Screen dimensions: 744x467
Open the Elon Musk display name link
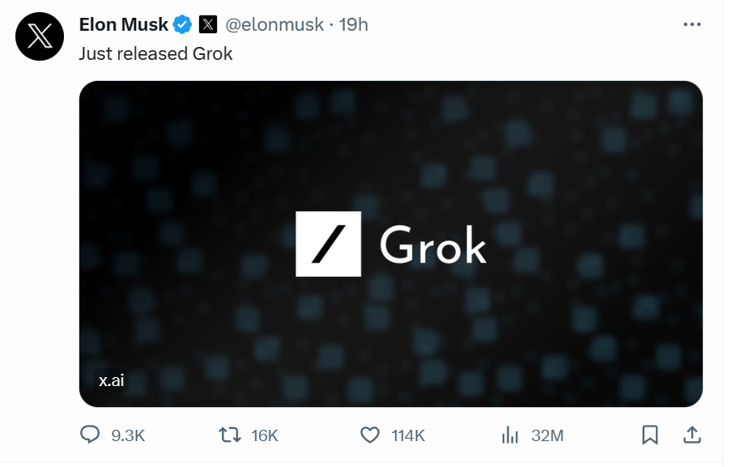124,25
